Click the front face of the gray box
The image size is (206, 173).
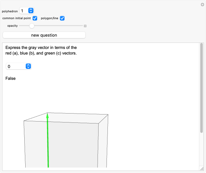70,144
